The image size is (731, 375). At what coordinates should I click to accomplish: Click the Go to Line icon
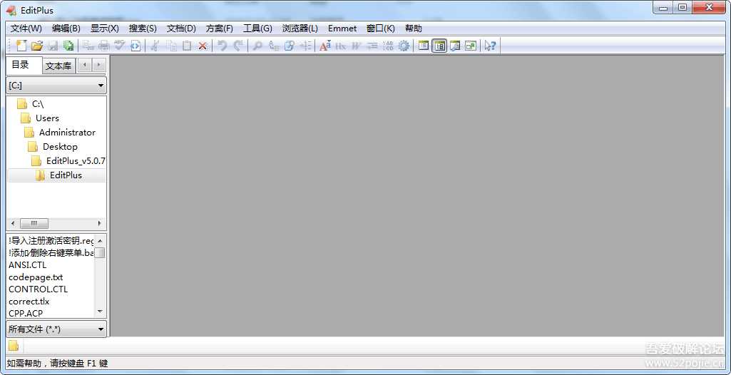[x=305, y=45]
